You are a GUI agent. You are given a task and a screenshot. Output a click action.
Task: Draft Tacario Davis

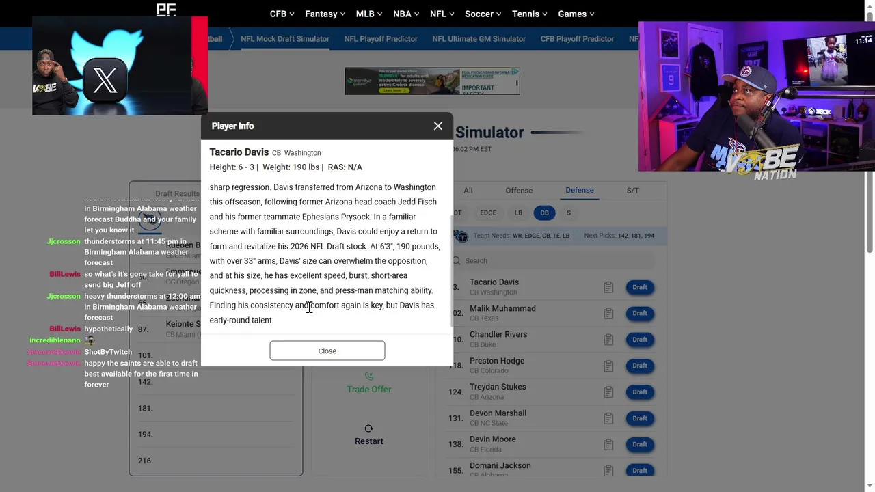pos(640,287)
